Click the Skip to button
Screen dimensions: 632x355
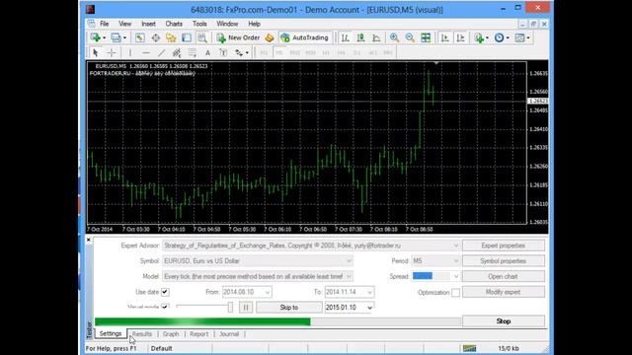289,308
